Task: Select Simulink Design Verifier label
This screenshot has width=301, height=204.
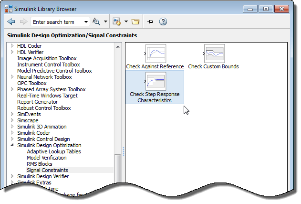Action: pos(43,176)
